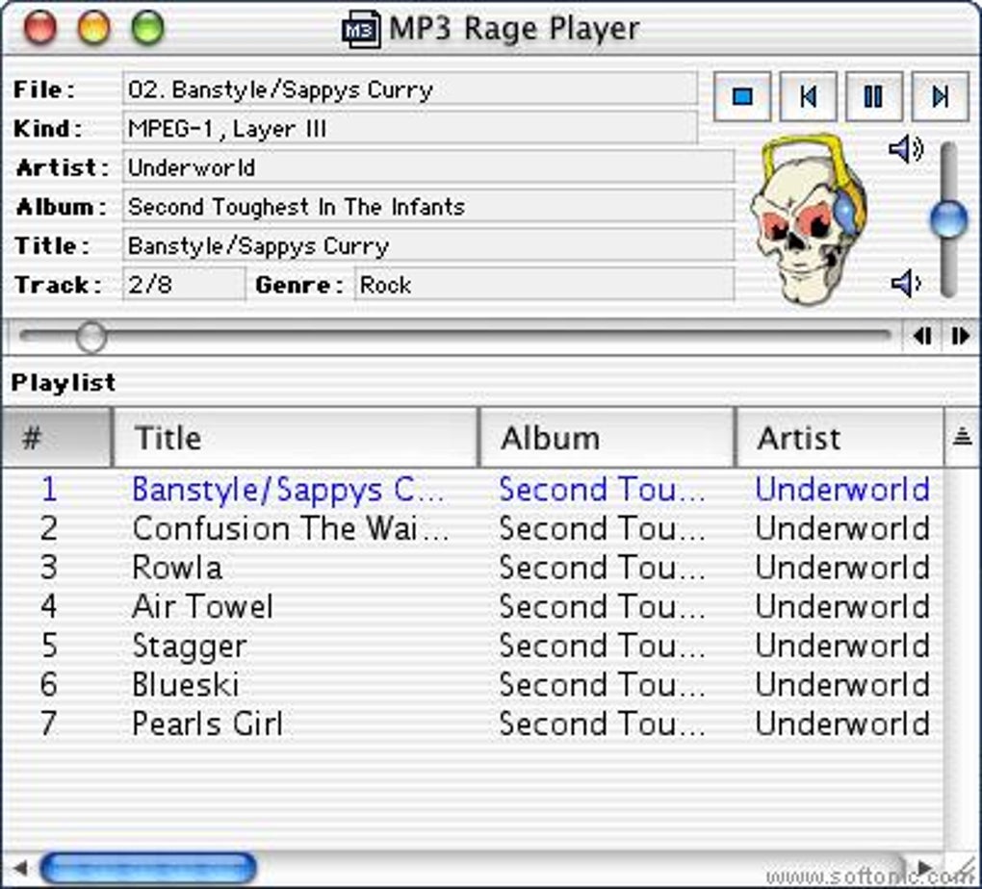
Task: Click track number 3 in playlist
Action: [x=49, y=568]
